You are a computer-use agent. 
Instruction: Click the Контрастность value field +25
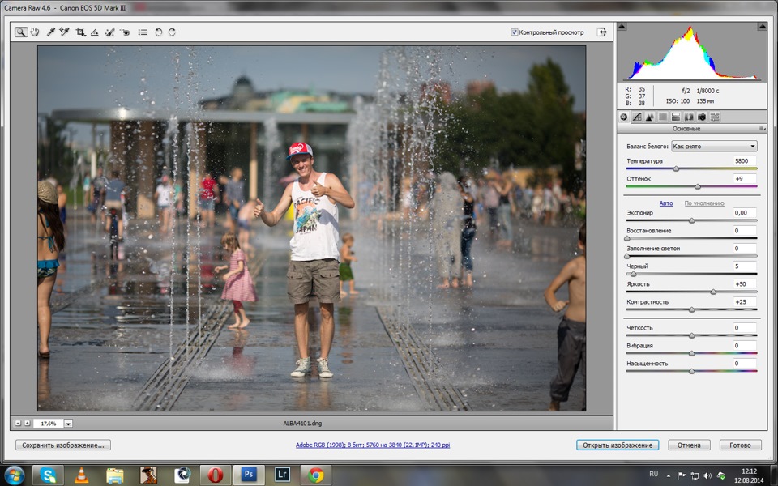[744, 301]
